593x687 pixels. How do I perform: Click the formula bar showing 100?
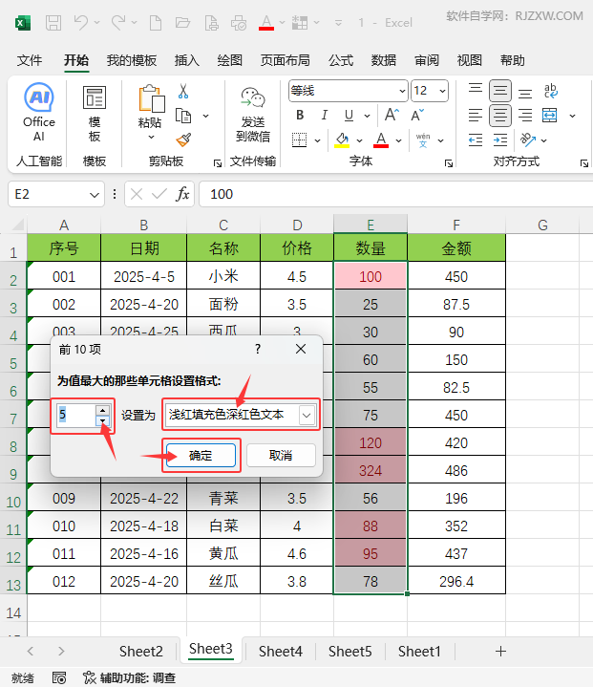click(x=394, y=194)
